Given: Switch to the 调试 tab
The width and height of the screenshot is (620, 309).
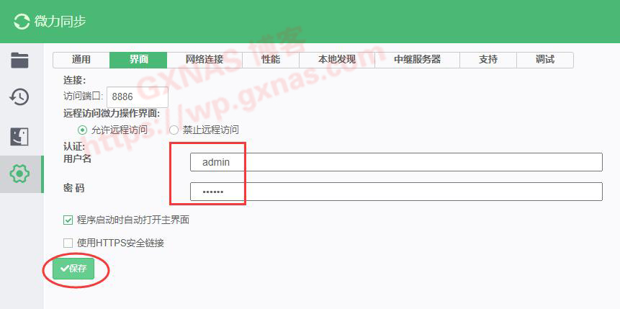Looking at the screenshot, I should point(544,60).
